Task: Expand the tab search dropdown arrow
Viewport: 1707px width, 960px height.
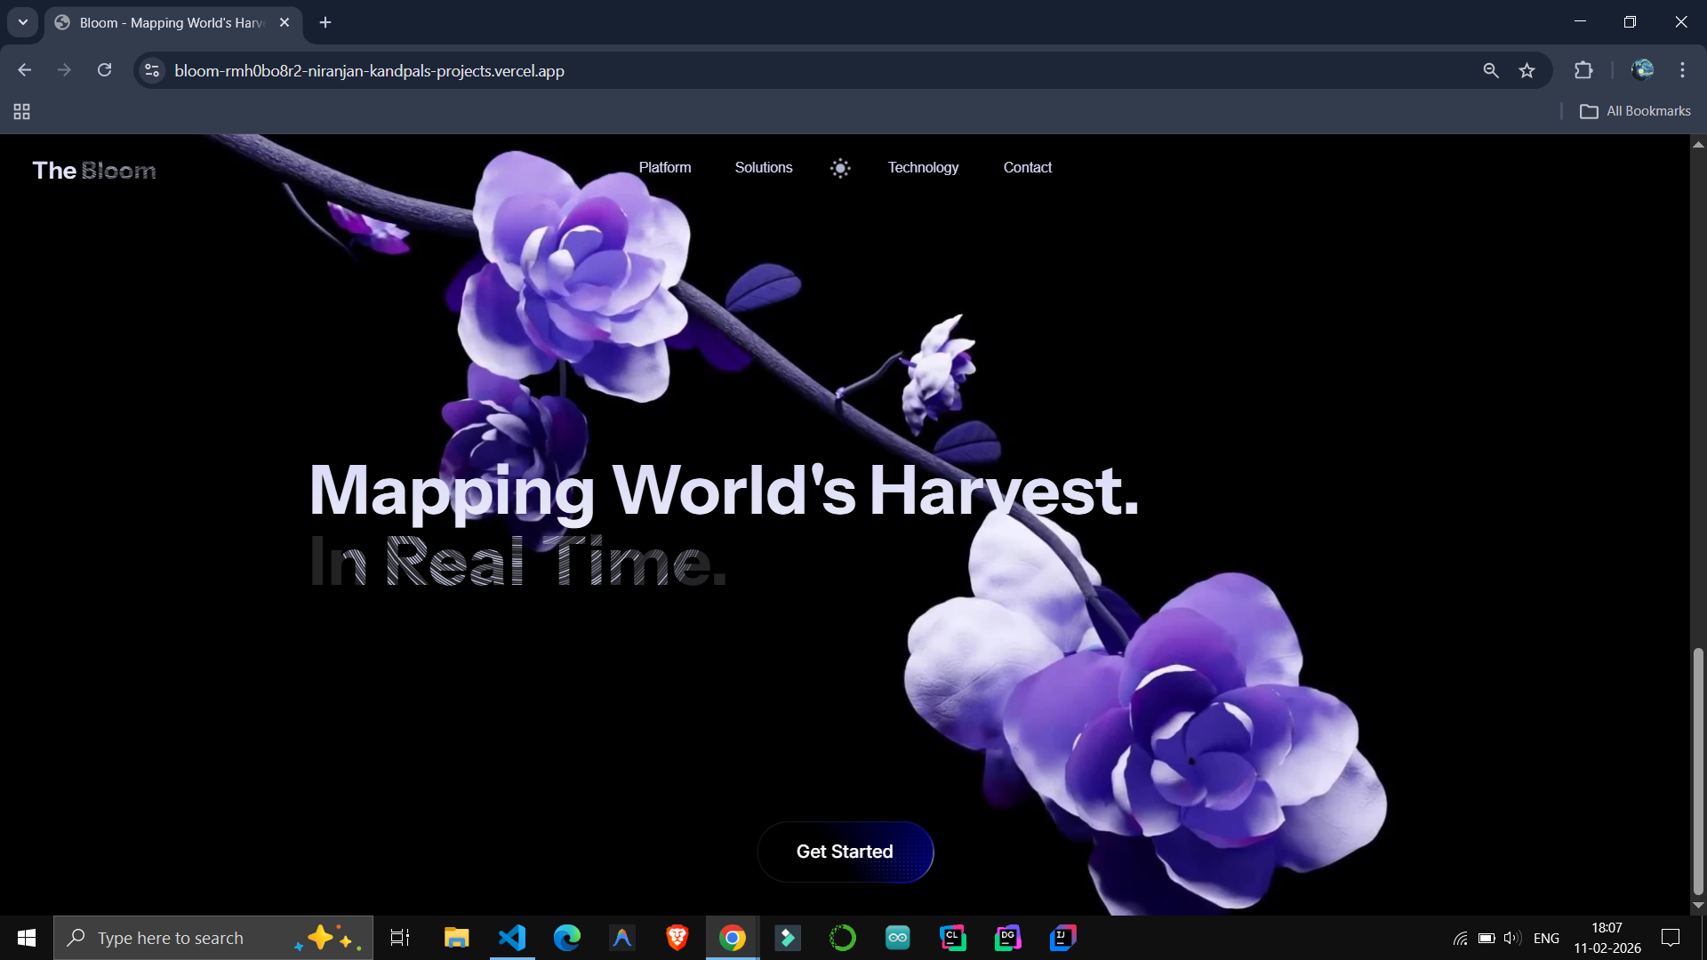Action: [x=23, y=22]
